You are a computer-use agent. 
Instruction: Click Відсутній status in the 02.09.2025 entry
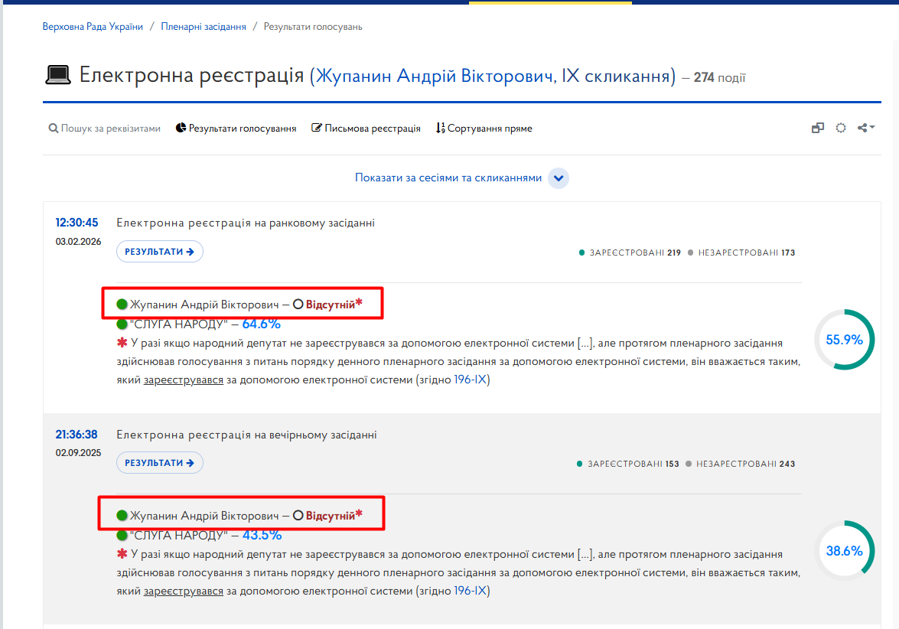(331, 516)
